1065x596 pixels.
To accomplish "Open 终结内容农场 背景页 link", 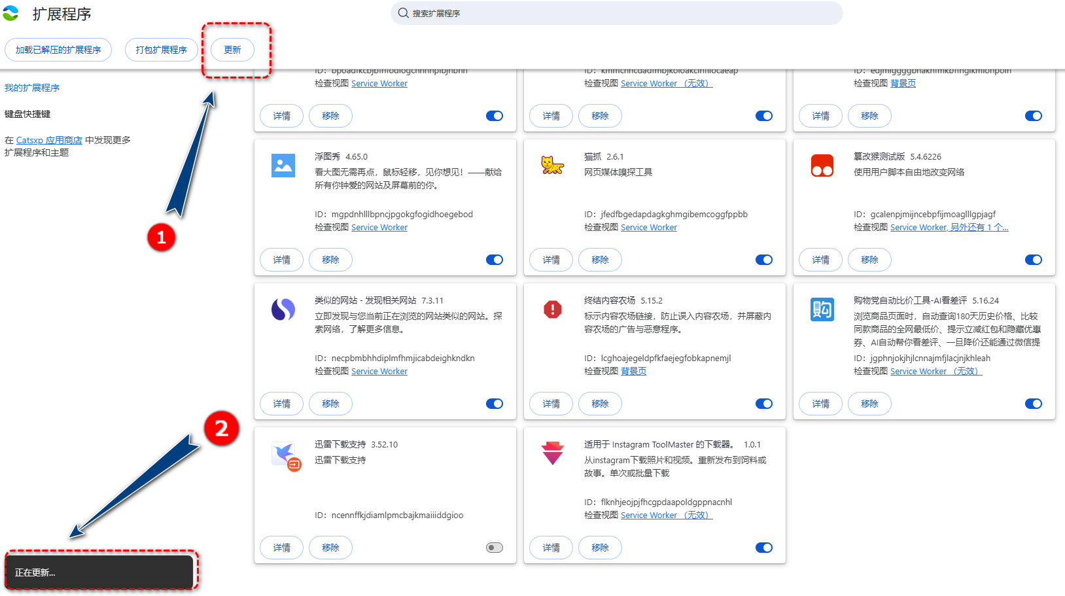I will 633,371.
